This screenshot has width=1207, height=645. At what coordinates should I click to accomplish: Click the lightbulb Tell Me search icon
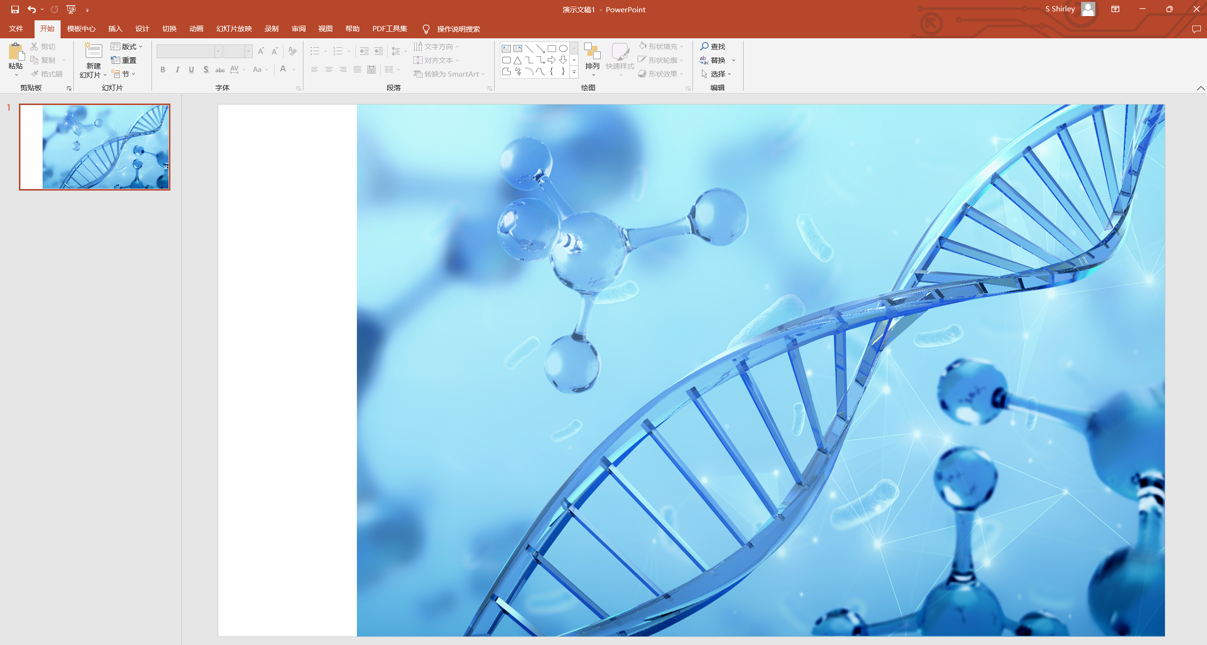pyautogui.click(x=426, y=29)
